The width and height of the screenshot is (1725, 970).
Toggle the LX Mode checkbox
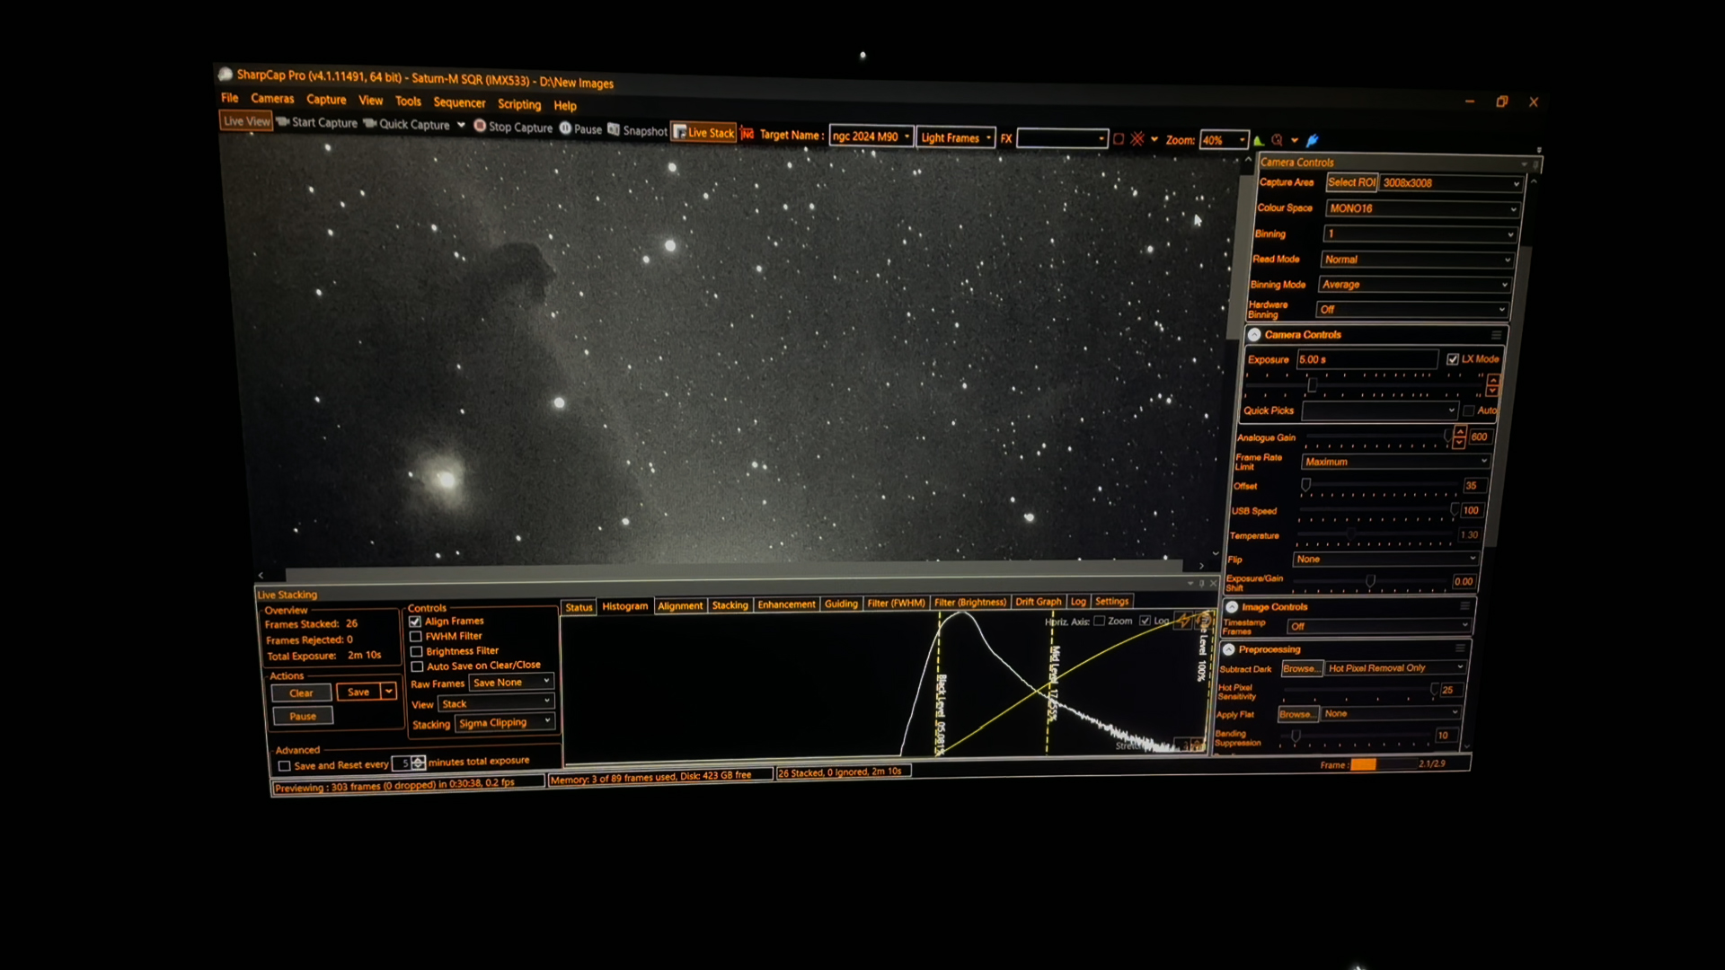1452,359
